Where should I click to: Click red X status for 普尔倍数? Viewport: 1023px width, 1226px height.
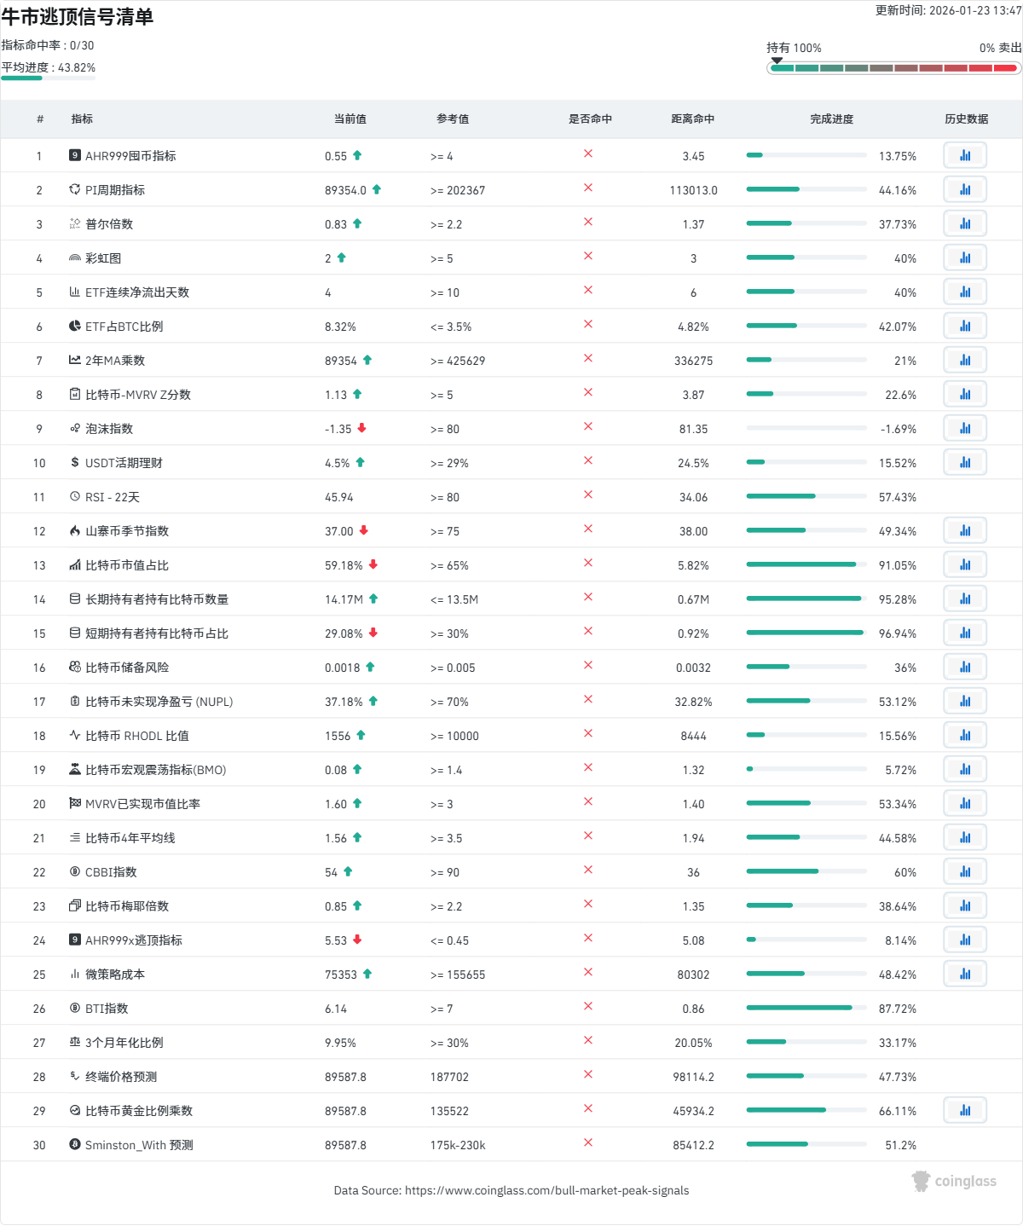[x=588, y=223]
